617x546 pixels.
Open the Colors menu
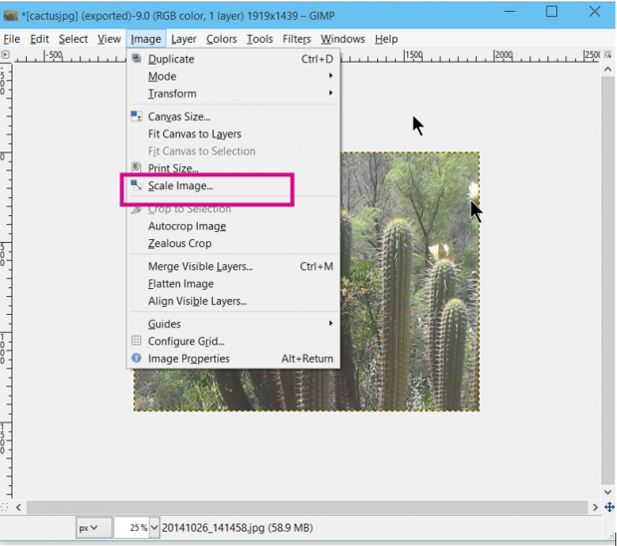221,39
